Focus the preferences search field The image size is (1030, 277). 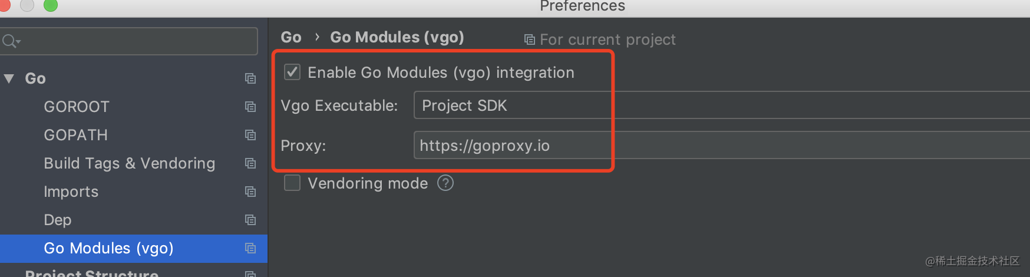pos(136,41)
